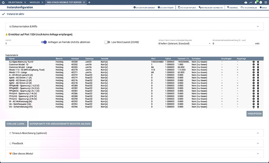Click the Hinzufügen button
269x163 pixels.
(x=255, y=114)
